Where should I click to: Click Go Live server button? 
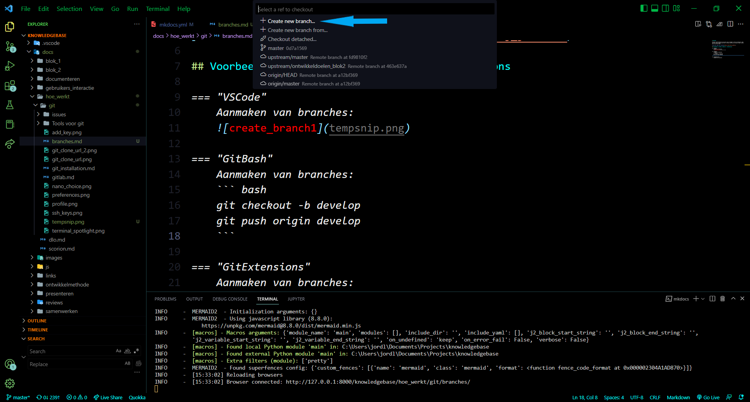click(x=708, y=397)
